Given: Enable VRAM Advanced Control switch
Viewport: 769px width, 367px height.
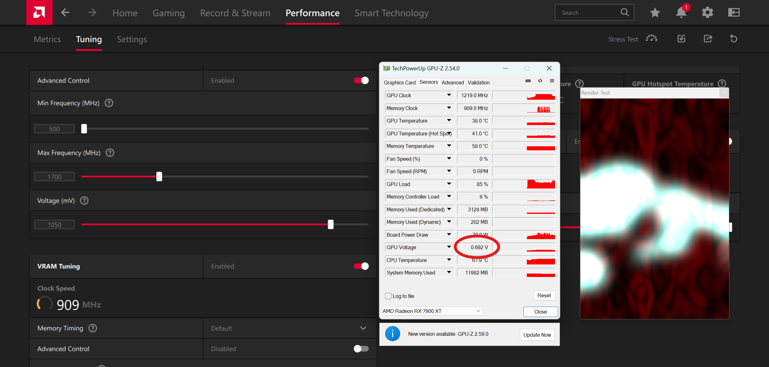Looking at the screenshot, I should click(361, 349).
